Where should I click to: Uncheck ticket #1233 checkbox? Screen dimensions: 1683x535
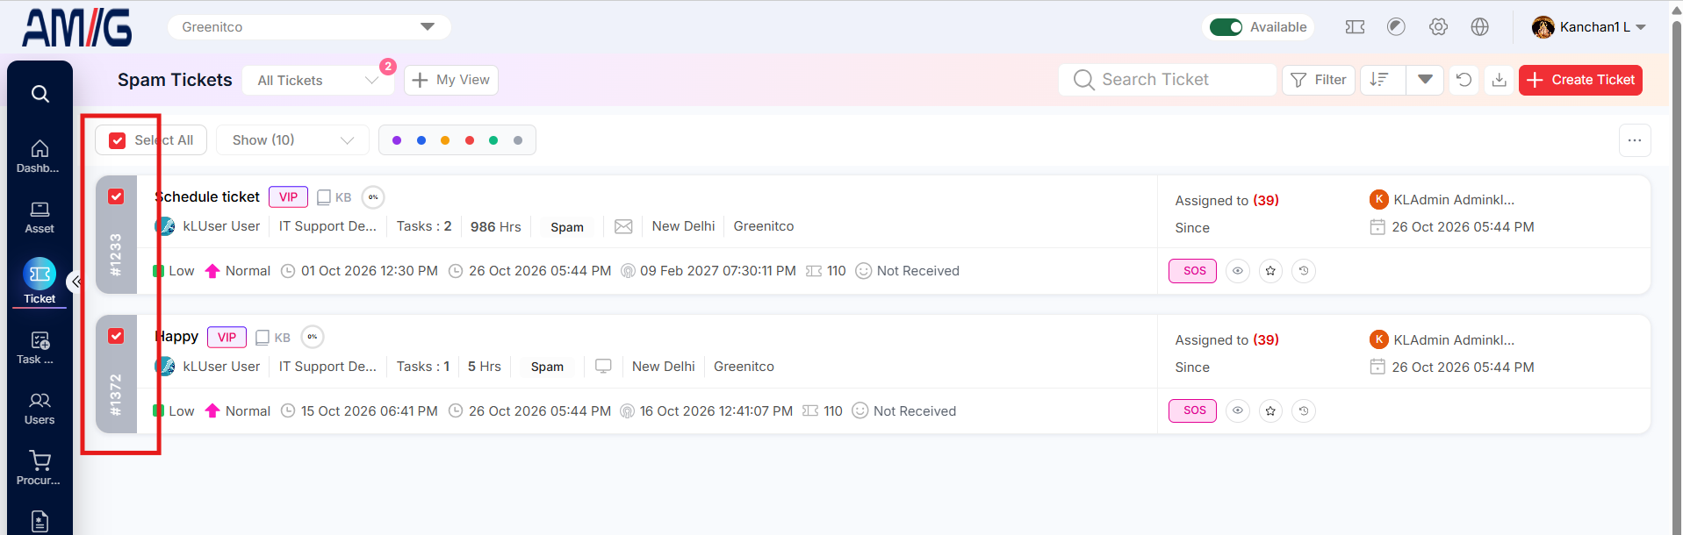(116, 196)
